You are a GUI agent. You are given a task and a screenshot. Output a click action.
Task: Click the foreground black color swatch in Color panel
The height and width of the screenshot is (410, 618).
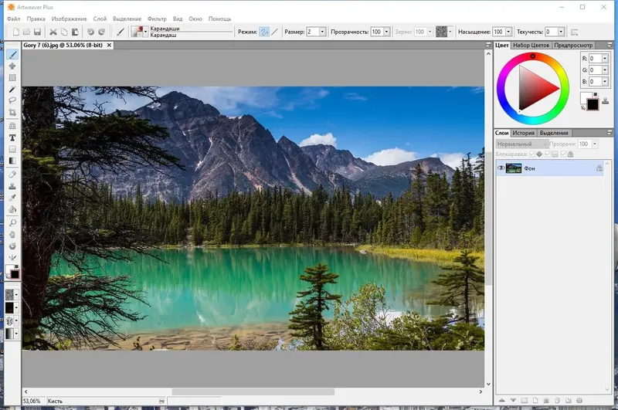(593, 104)
